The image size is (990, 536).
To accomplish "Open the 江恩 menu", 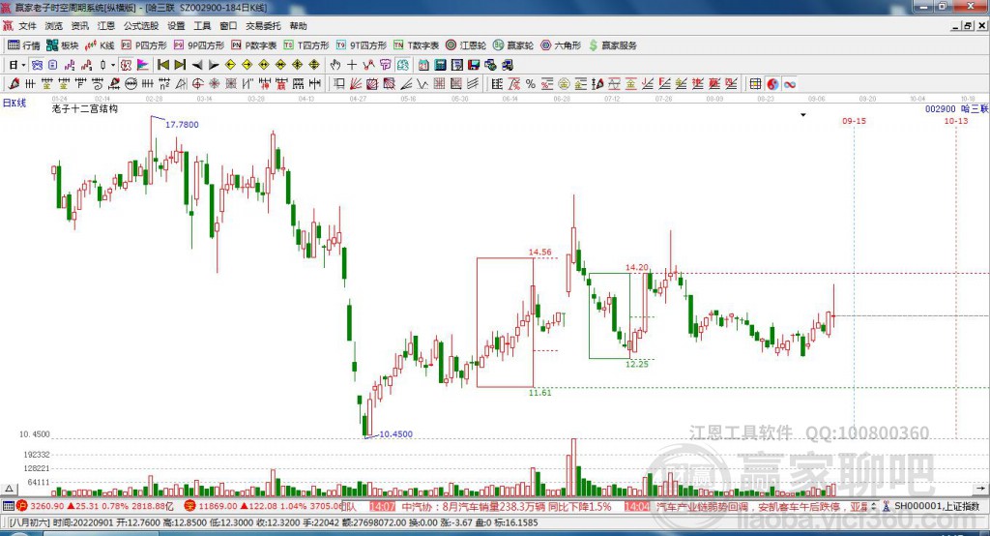I will click(x=106, y=26).
